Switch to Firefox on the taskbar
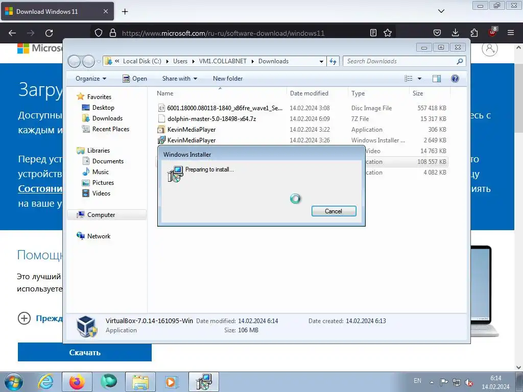Screen dimensions: 523x392 77,382
